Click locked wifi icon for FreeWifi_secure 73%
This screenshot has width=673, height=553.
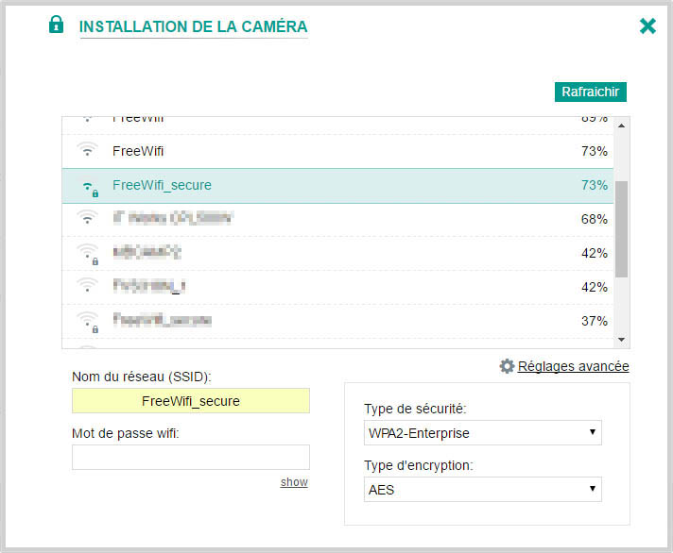tap(89, 186)
